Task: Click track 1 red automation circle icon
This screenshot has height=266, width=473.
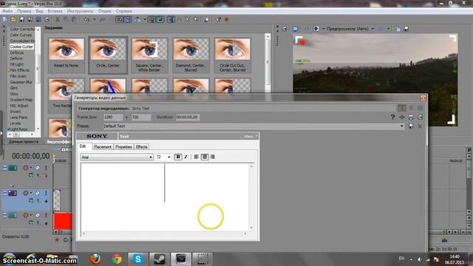Action: click(26, 168)
